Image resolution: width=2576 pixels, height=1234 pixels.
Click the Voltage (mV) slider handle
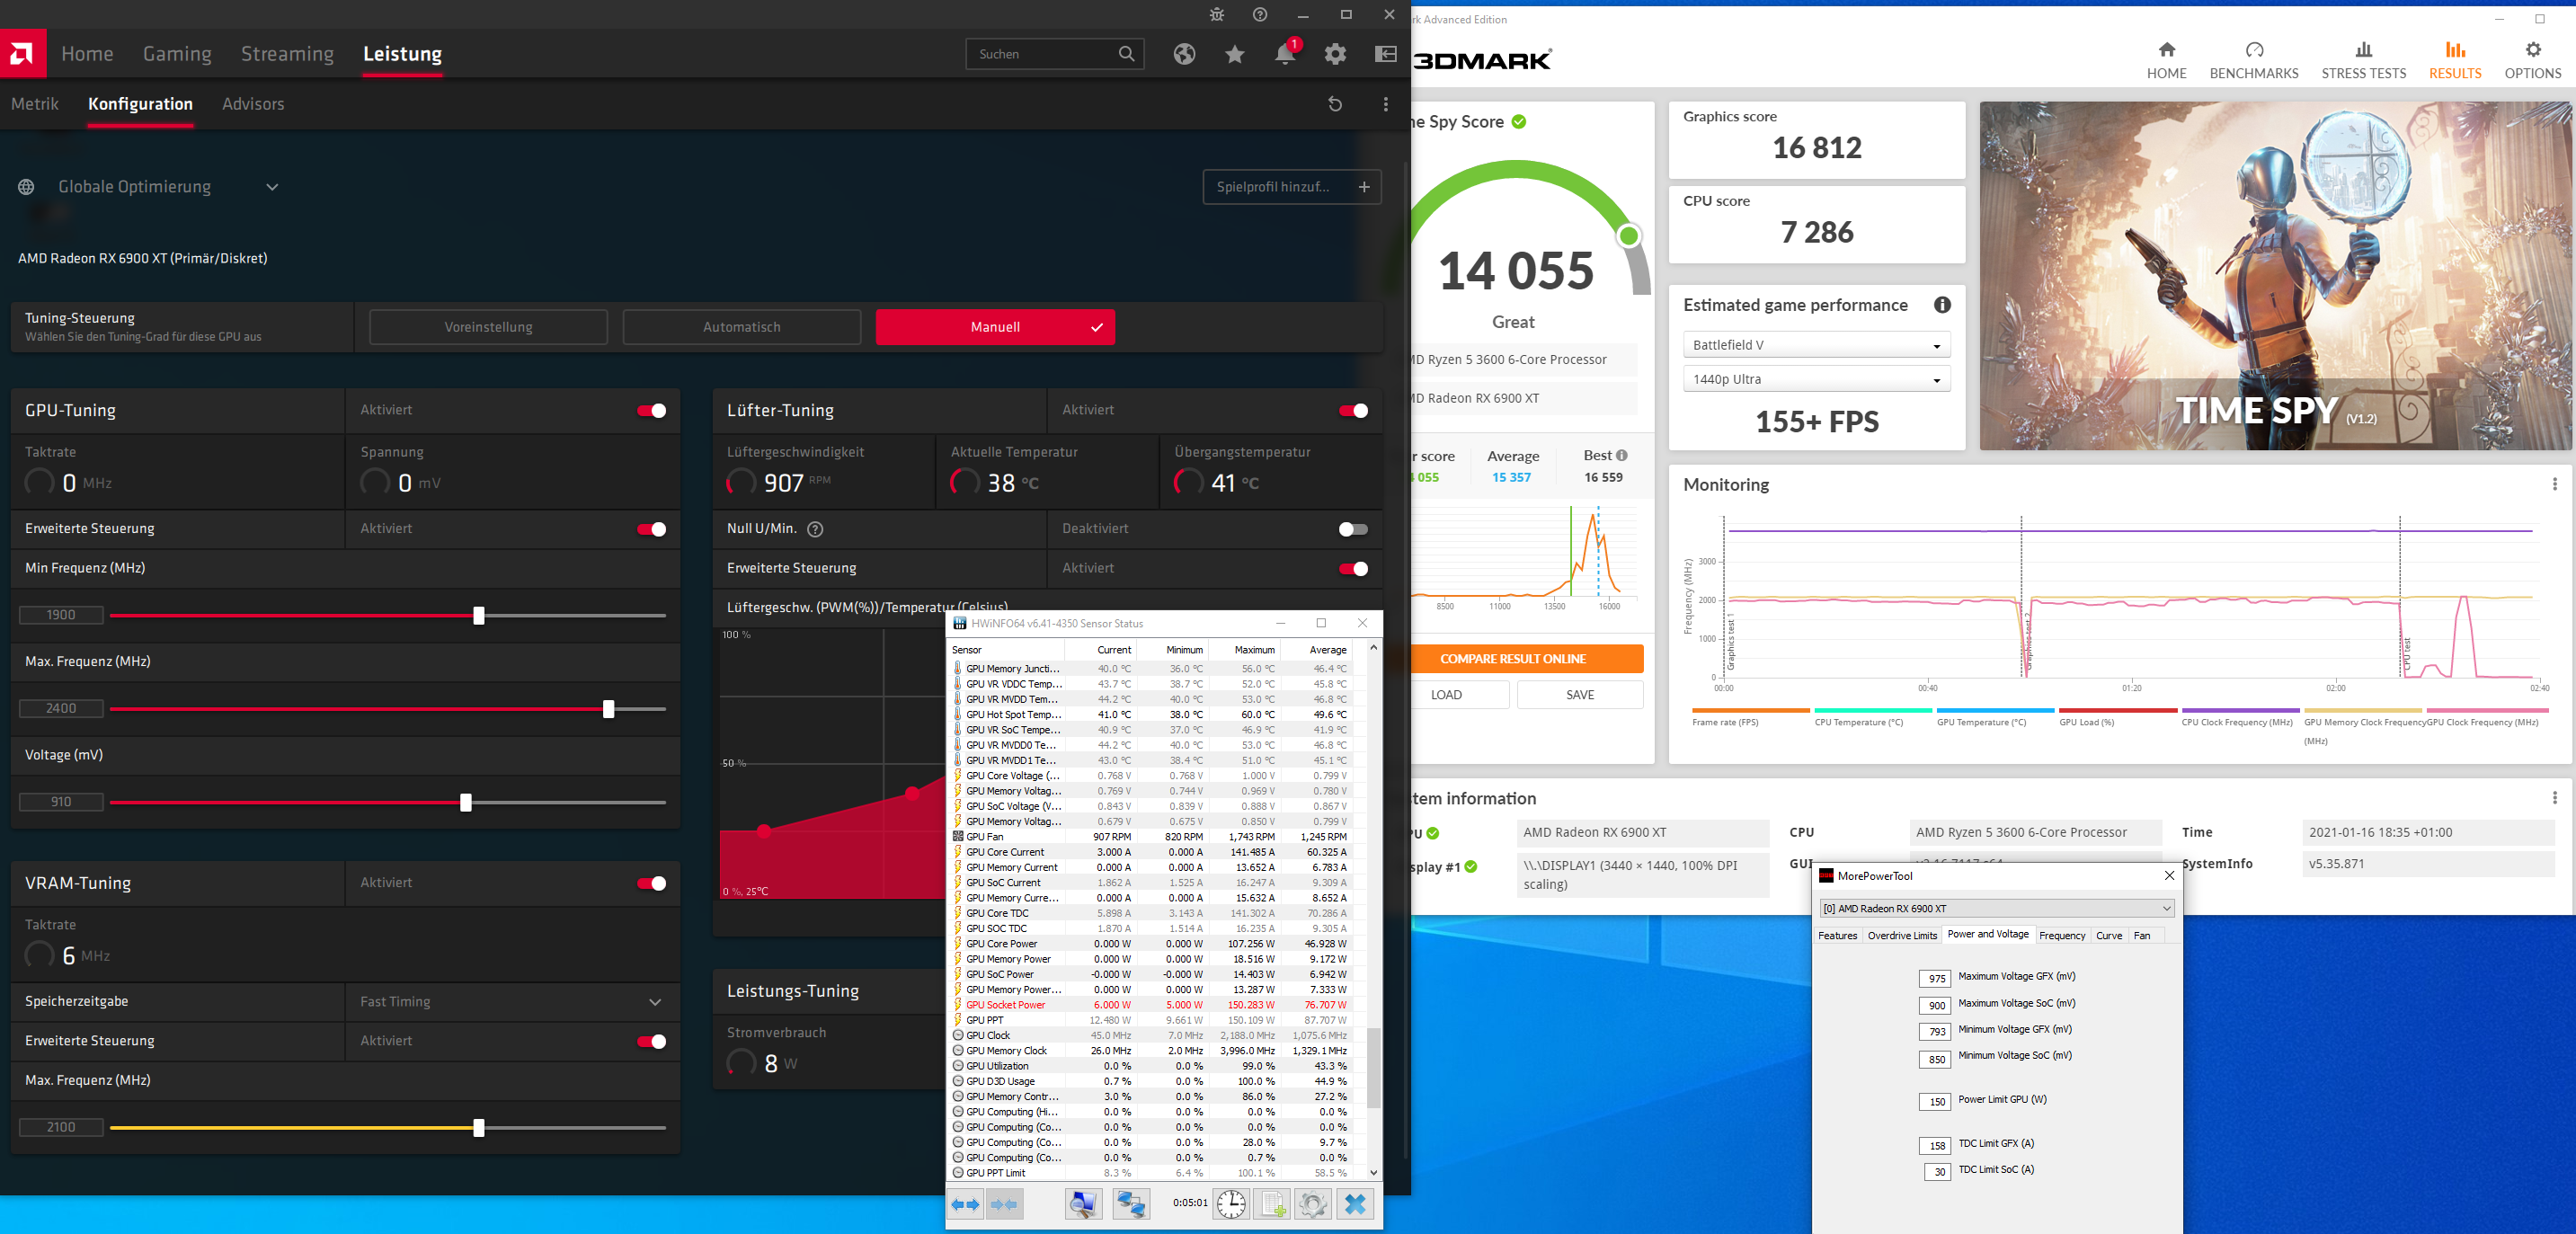coord(465,803)
